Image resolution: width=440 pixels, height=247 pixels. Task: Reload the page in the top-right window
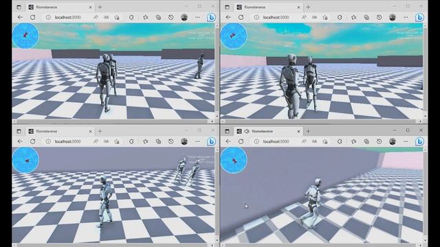tap(241, 17)
